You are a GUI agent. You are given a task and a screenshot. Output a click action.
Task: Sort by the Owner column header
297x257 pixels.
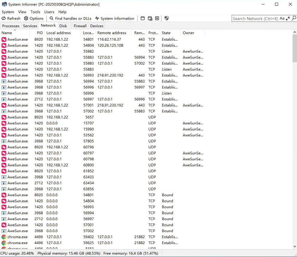pyautogui.click(x=193, y=33)
